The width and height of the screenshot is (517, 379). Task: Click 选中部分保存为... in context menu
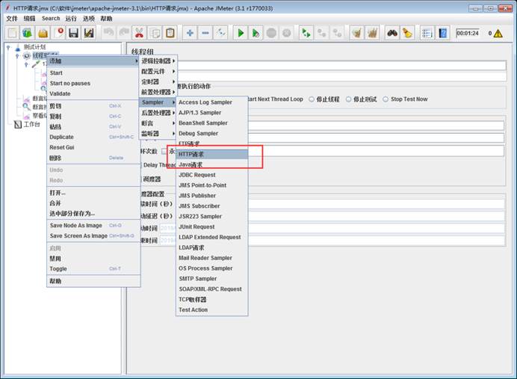[x=93, y=213]
